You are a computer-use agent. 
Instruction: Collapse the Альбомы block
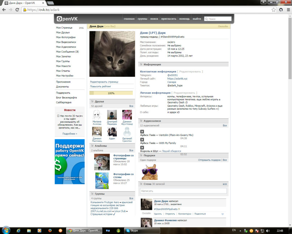[x=92, y=146]
